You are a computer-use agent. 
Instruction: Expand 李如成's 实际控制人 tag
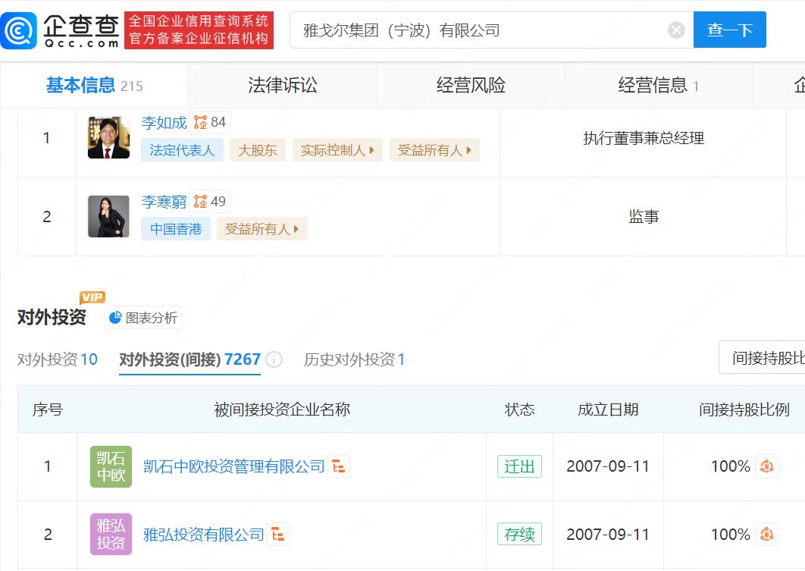pyautogui.click(x=337, y=150)
